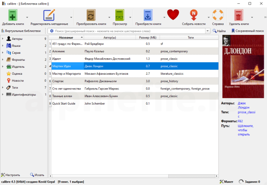267x185 pixels.
Task: Open Редактировать метаданные dropdown arrow
Action: point(71,17)
